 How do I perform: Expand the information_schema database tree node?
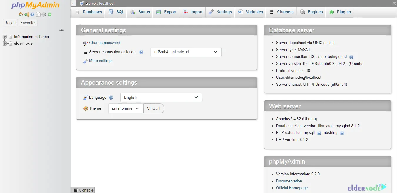click(5, 37)
